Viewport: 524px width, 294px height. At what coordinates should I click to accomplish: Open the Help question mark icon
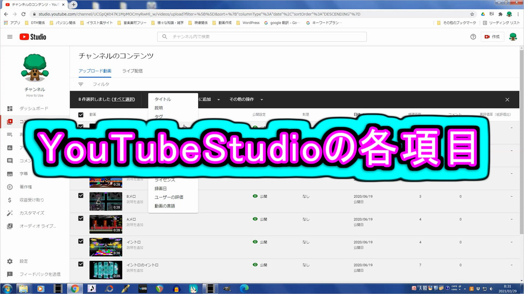pyautogui.click(x=473, y=36)
